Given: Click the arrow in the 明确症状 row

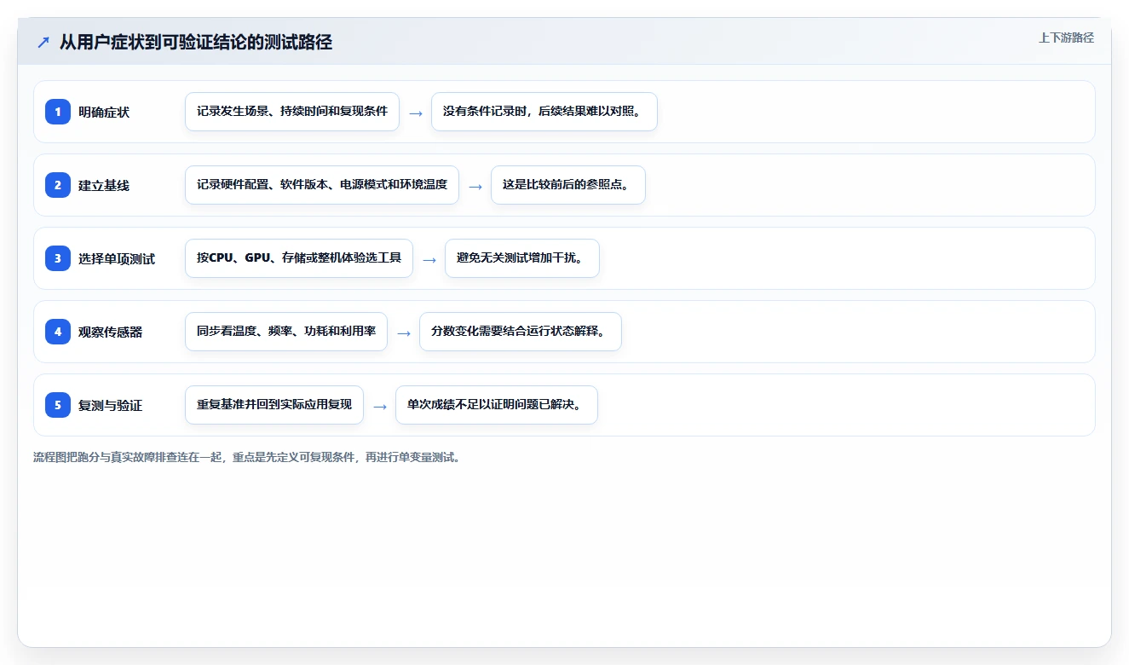Looking at the screenshot, I should 416,113.
